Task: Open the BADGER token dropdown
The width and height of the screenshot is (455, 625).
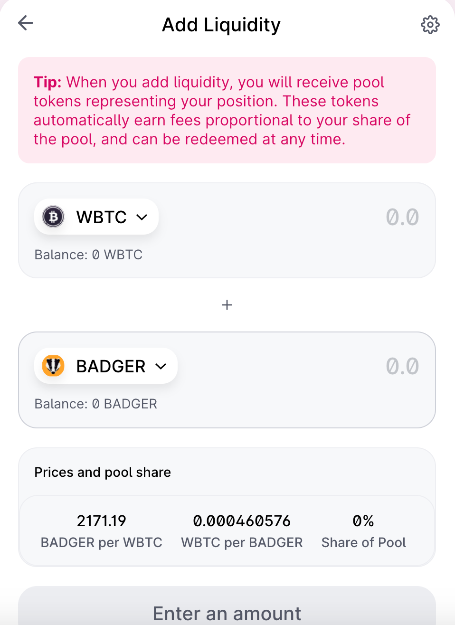Action: click(x=106, y=366)
